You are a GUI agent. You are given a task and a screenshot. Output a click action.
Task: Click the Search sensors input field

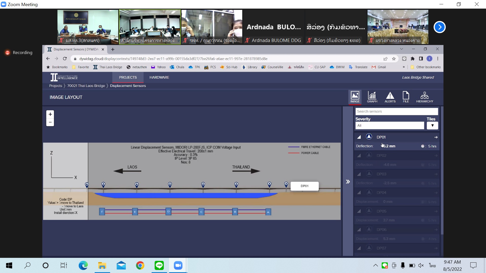(396, 111)
